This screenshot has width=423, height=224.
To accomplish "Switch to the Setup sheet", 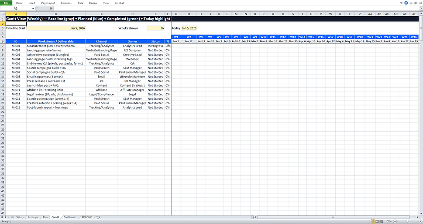I will [20, 217].
